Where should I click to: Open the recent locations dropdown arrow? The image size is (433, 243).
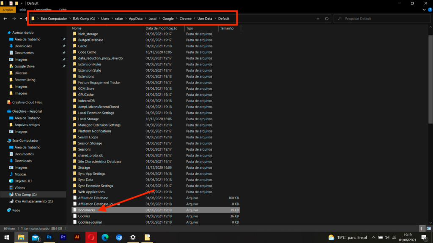tap(21, 19)
